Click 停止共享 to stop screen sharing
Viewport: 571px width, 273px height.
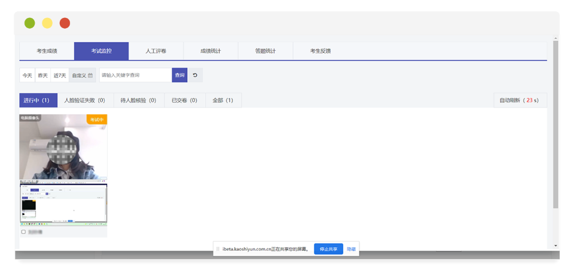(328, 249)
